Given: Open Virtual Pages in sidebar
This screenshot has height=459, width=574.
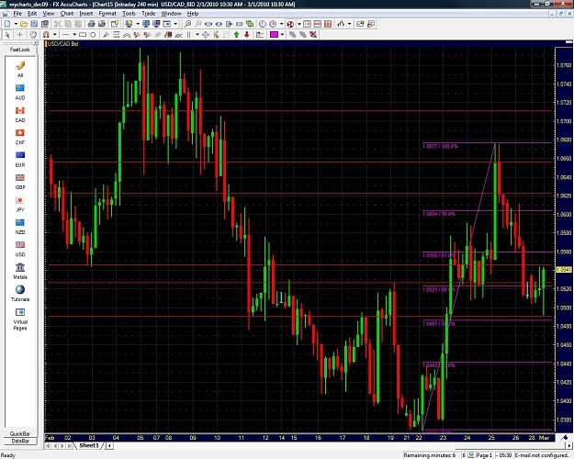Looking at the screenshot, I should pyautogui.click(x=20, y=319).
